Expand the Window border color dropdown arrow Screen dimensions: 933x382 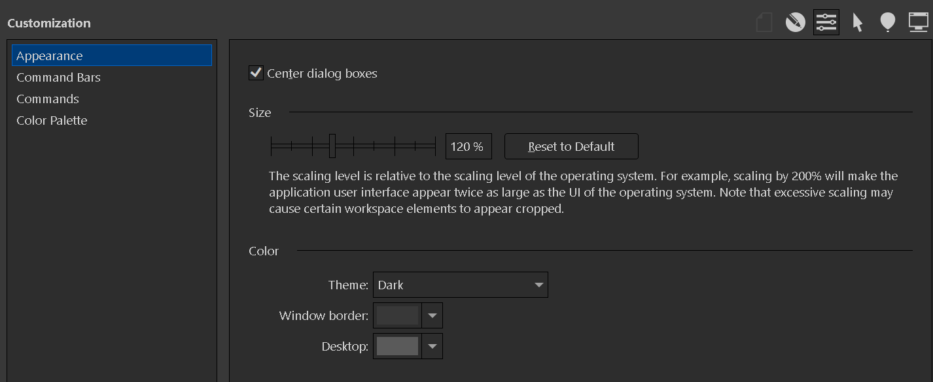[x=432, y=316]
